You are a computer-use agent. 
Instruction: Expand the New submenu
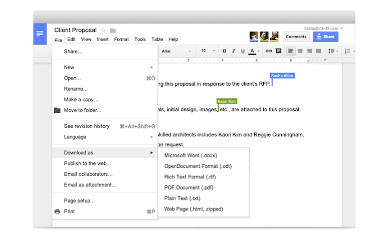[105, 67]
